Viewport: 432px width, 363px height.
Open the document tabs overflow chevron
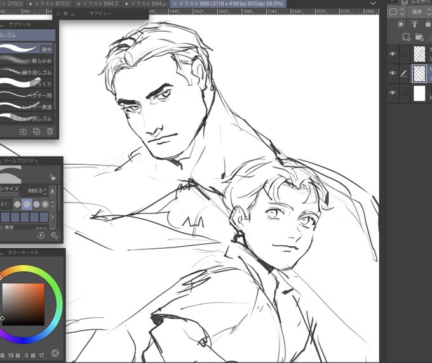373,4
